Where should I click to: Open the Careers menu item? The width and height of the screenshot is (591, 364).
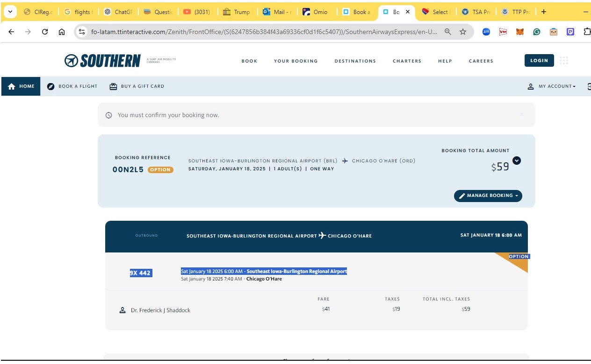(481, 61)
